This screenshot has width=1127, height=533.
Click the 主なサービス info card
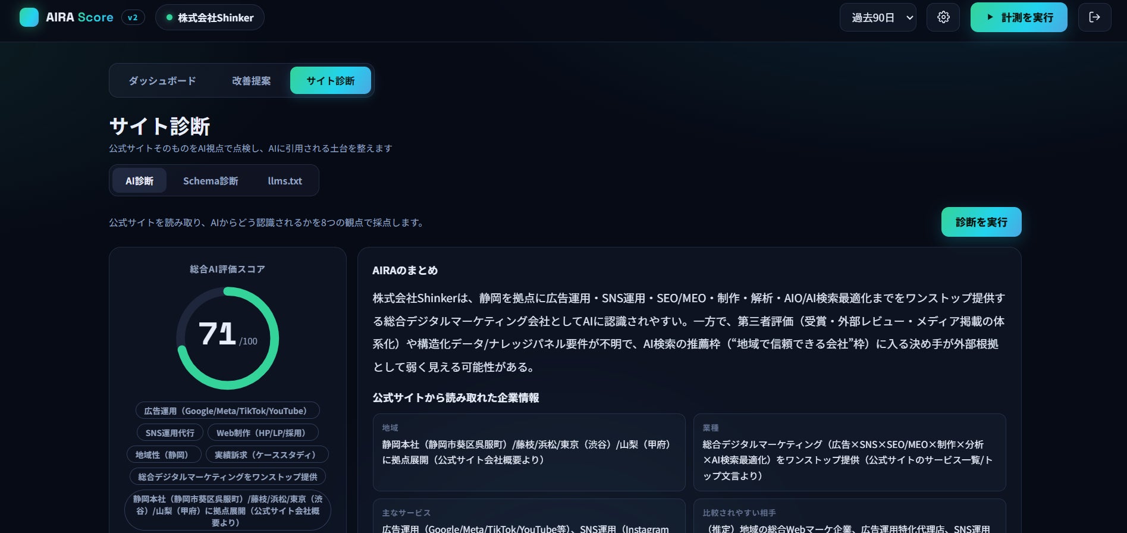(x=529, y=516)
